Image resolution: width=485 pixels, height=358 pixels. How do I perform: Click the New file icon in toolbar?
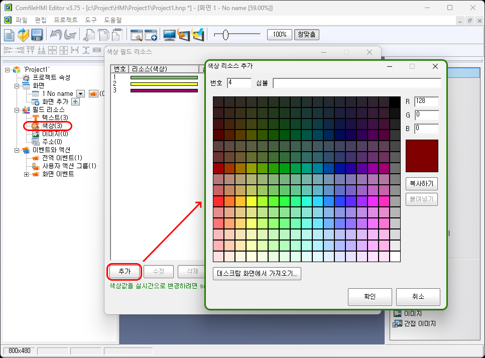click(x=10, y=35)
